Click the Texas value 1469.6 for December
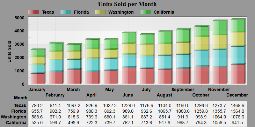255x127 pixels. tap(237, 106)
